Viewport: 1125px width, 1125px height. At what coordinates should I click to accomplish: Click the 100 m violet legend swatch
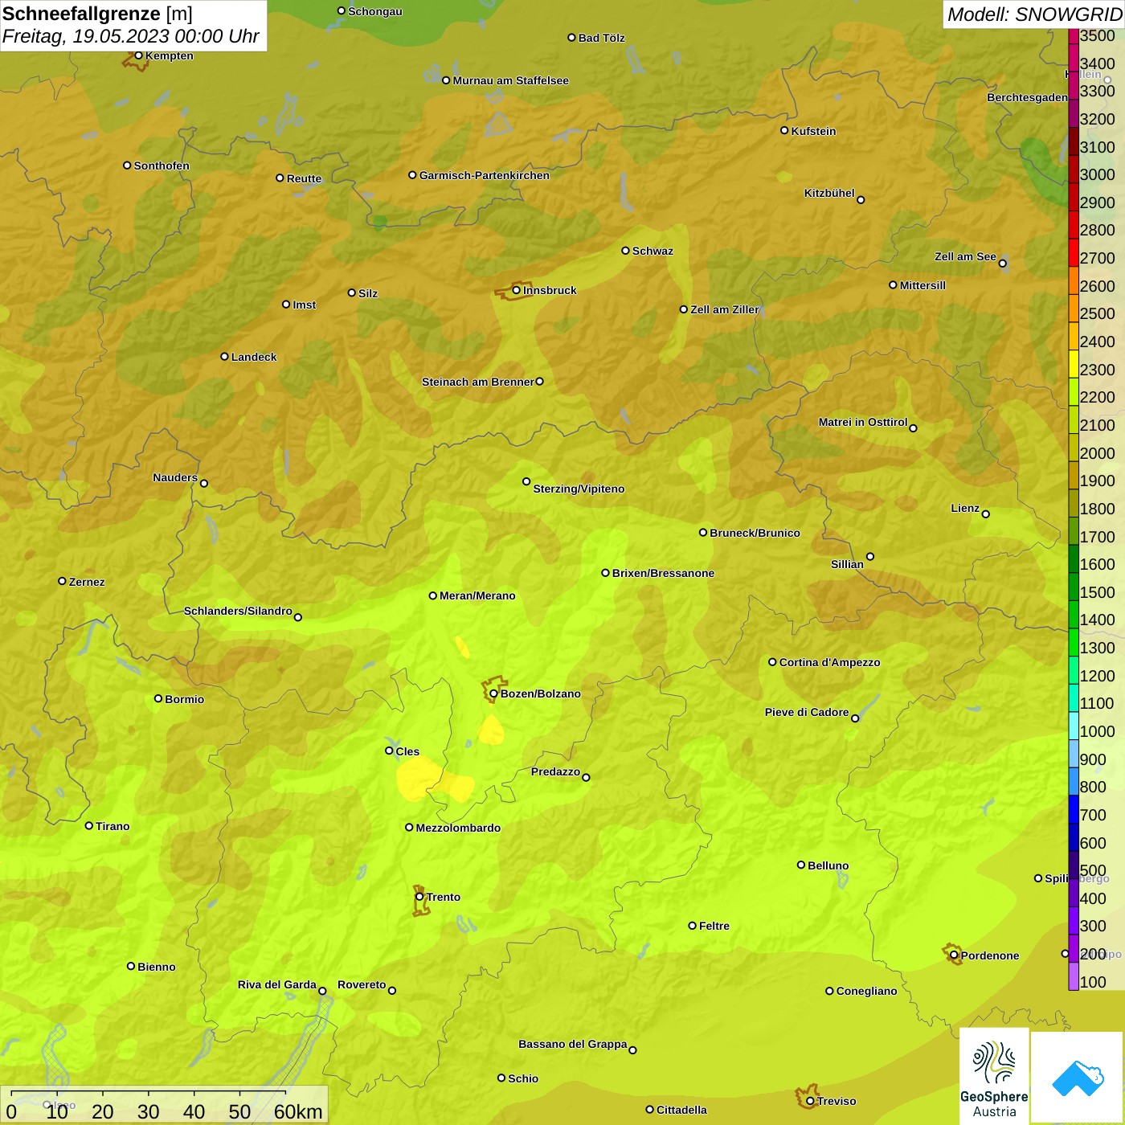tap(1074, 976)
